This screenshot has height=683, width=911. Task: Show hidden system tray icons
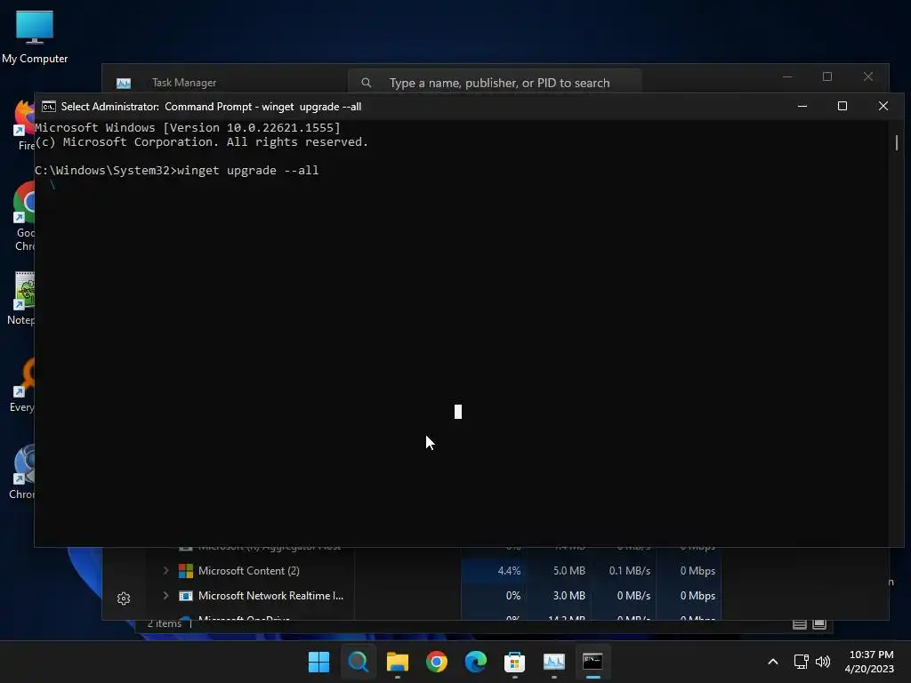773,662
